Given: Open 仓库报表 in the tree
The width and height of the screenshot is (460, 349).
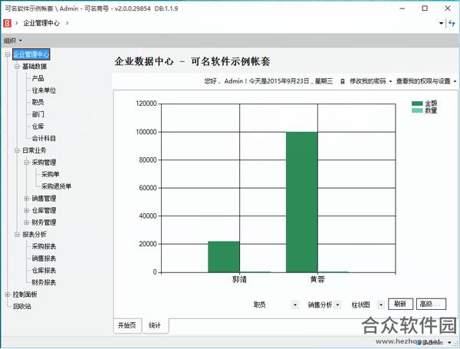Looking at the screenshot, I should tap(44, 270).
